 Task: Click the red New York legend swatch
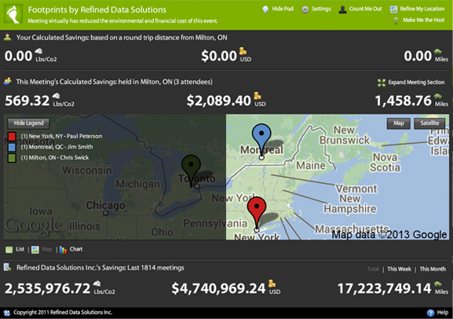pyautogui.click(x=12, y=136)
